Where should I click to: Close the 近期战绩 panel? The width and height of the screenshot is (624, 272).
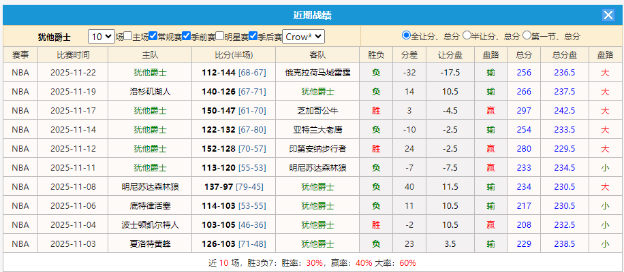click(608, 15)
